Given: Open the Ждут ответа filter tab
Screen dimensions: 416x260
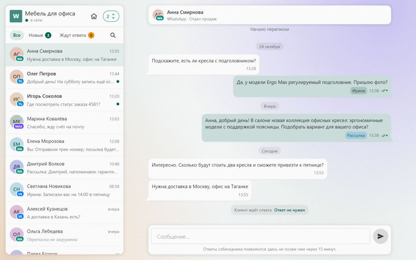Looking at the screenshot, I should (x=77, y=35).
